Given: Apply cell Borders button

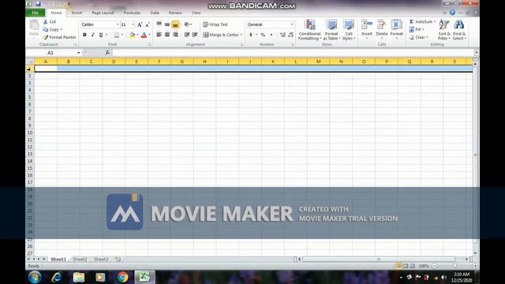Looking at the screenshot, I should pos(117,35).
